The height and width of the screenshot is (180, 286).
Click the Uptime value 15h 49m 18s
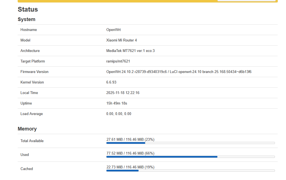[x=117, y=103]
